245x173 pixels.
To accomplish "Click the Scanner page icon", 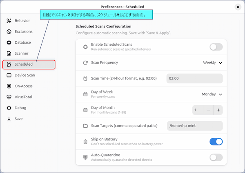I will tap(9, 53).
